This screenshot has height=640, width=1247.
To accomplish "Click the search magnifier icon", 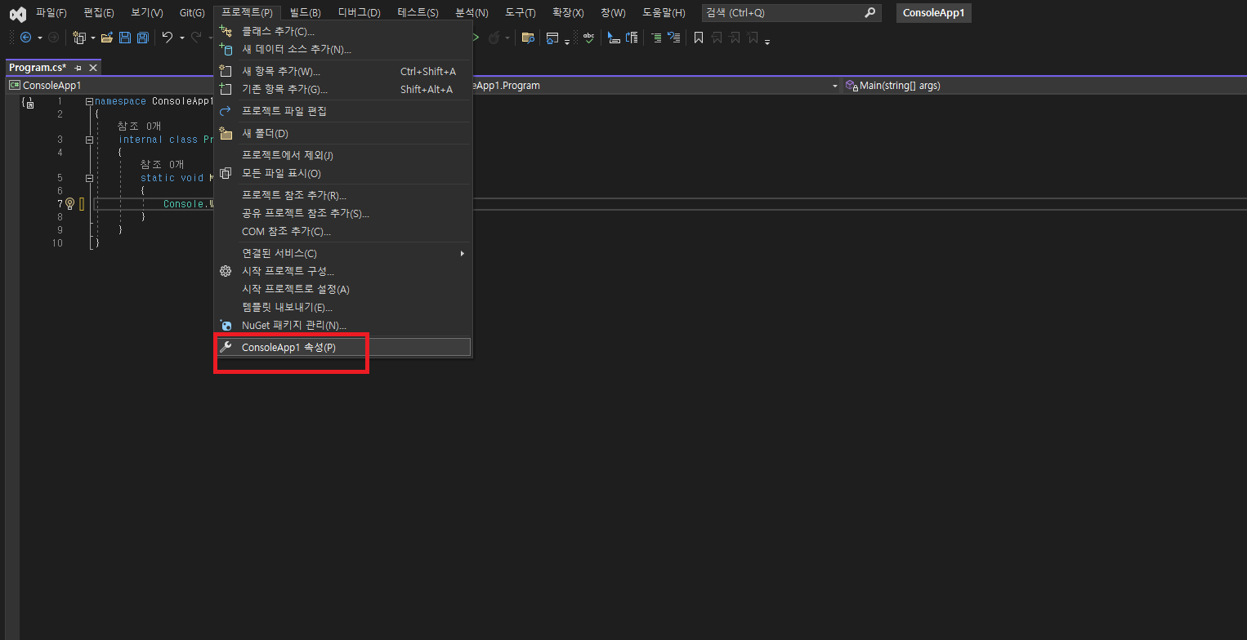I will (x=869, y=13).
